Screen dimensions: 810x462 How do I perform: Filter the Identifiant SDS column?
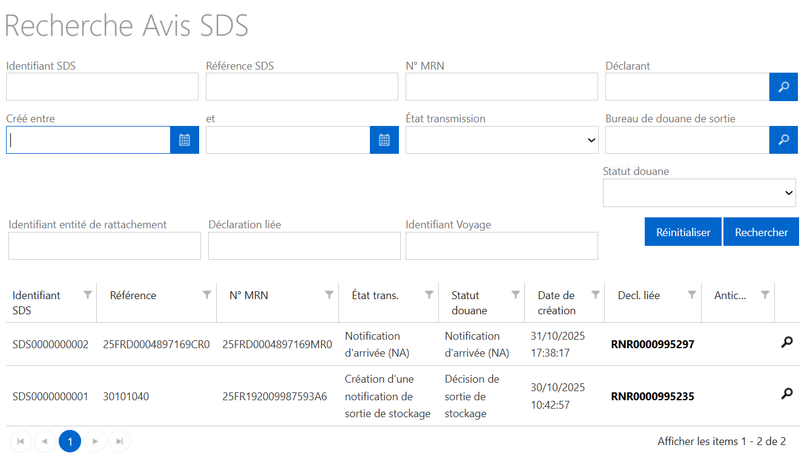pos(88,295)
